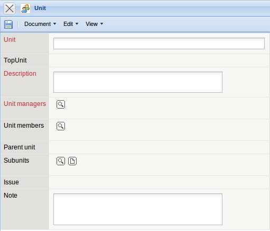The width and height of the screenshot is (270, 231).
Task: Open the View dropdown menu
Action: coord(94,24)
